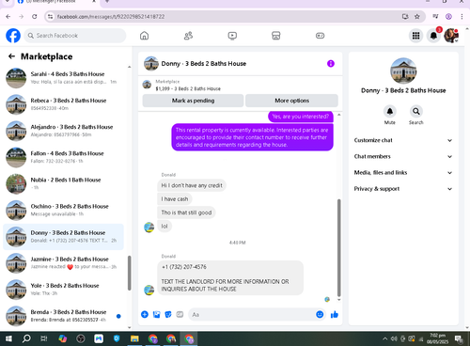Click the Search Facebook field
The height and width of the screenshot is (346, 470).
pos(75,36)
